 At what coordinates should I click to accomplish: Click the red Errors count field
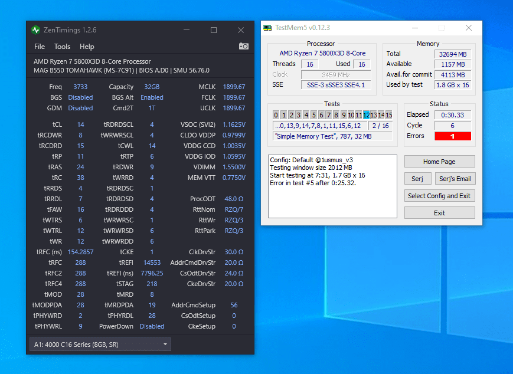pyautogui.click(x=453, y=136)
